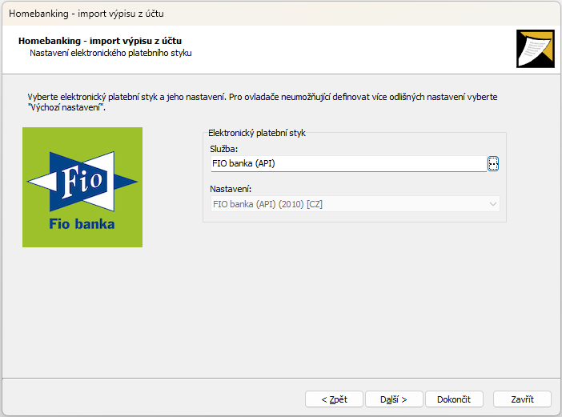The image size is (562, 417).
Task: Click the blue Fio diamond emblem
Action: pos(82,182)
